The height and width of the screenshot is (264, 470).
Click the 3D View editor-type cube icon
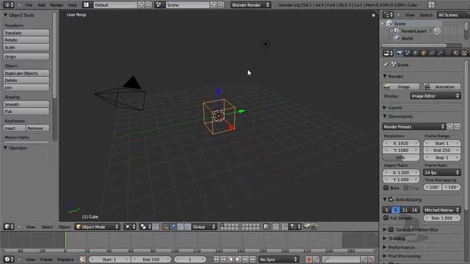[x=8, y=227]
